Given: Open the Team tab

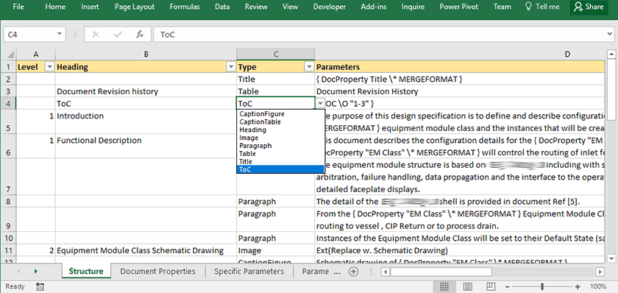Looking at the screenshot, I should [x=502, y=7].
